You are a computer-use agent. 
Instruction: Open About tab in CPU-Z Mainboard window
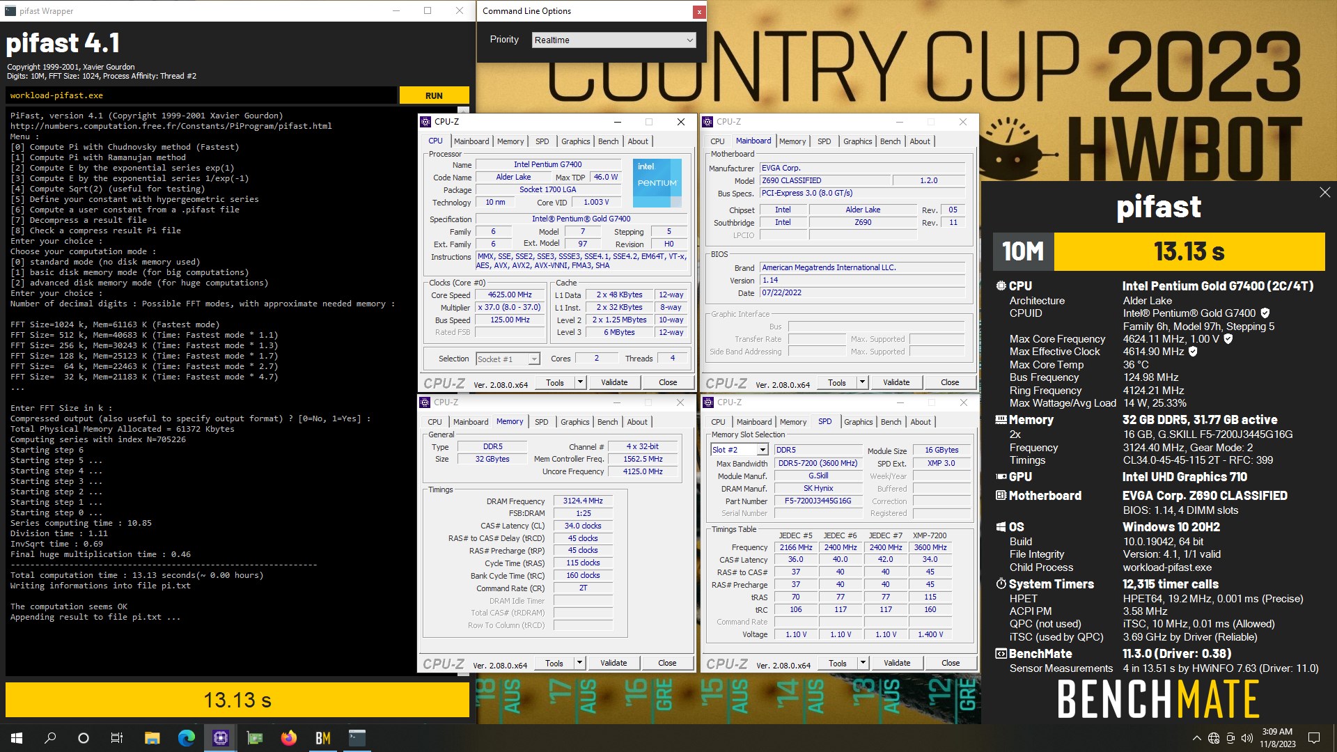point(920,141)
